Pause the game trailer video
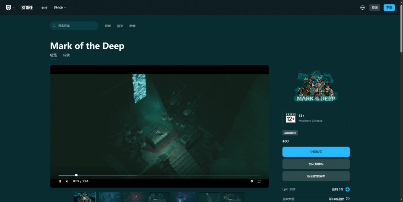 pos(60,181)
